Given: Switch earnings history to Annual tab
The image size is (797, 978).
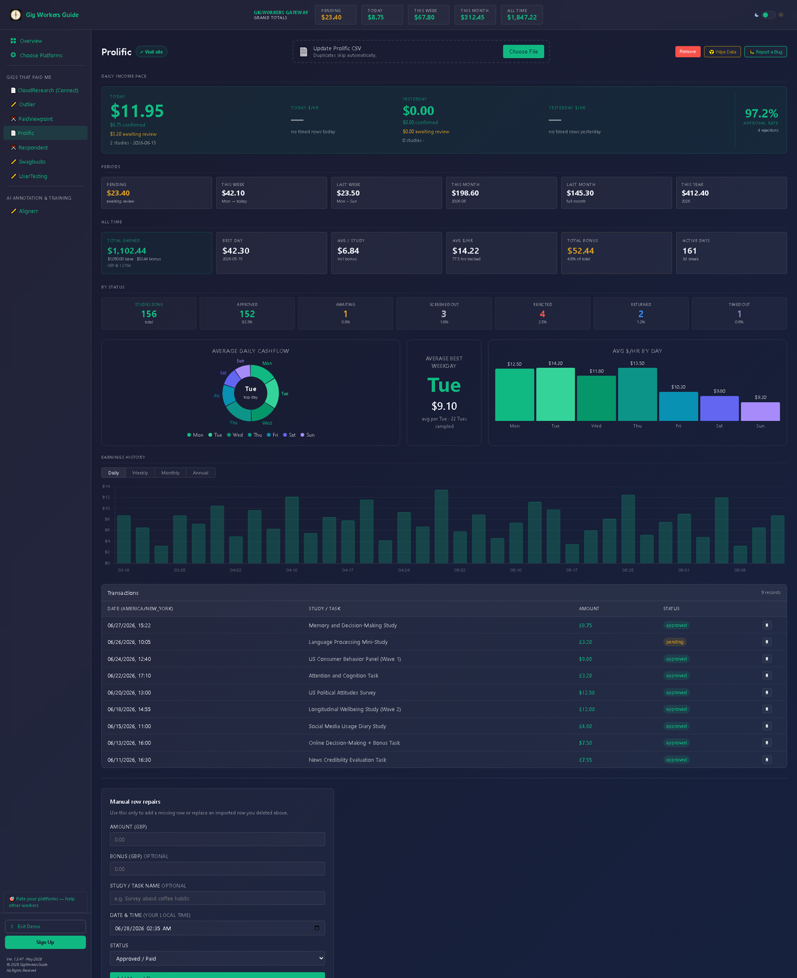Looking at the screenshot, I should tap(201, 473).
